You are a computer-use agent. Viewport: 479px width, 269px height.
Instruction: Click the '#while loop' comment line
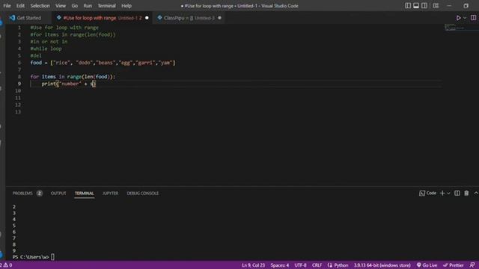[x=46, y=49]
